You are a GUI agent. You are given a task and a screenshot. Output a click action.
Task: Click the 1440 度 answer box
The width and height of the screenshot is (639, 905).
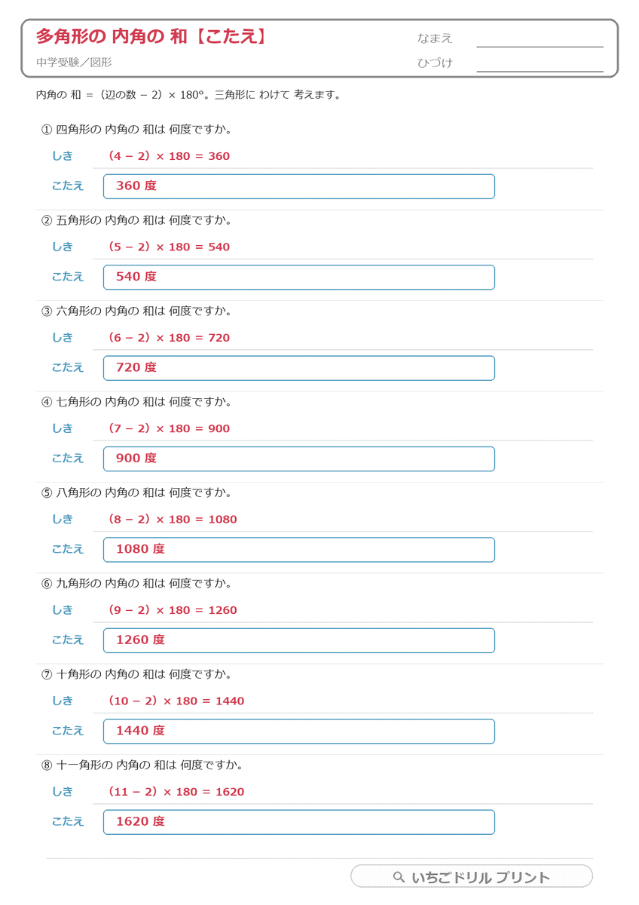pyautogui.click(x=299, y=731)
